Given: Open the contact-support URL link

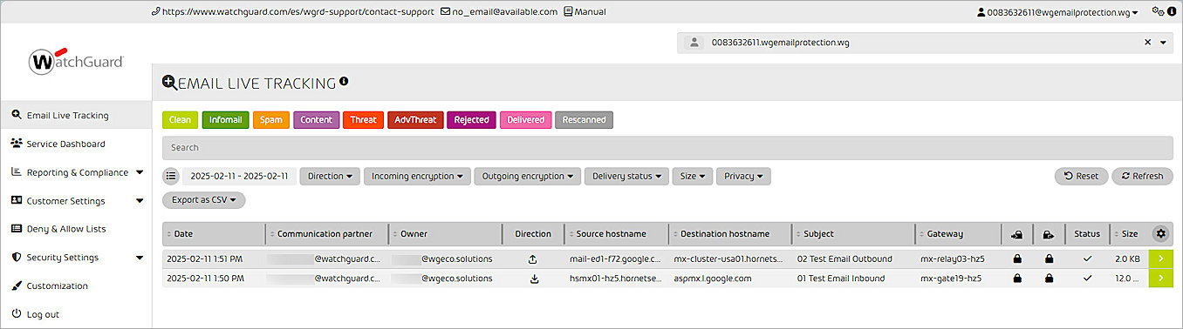Looking at the screenshot, I should click(x=292, y=12).
